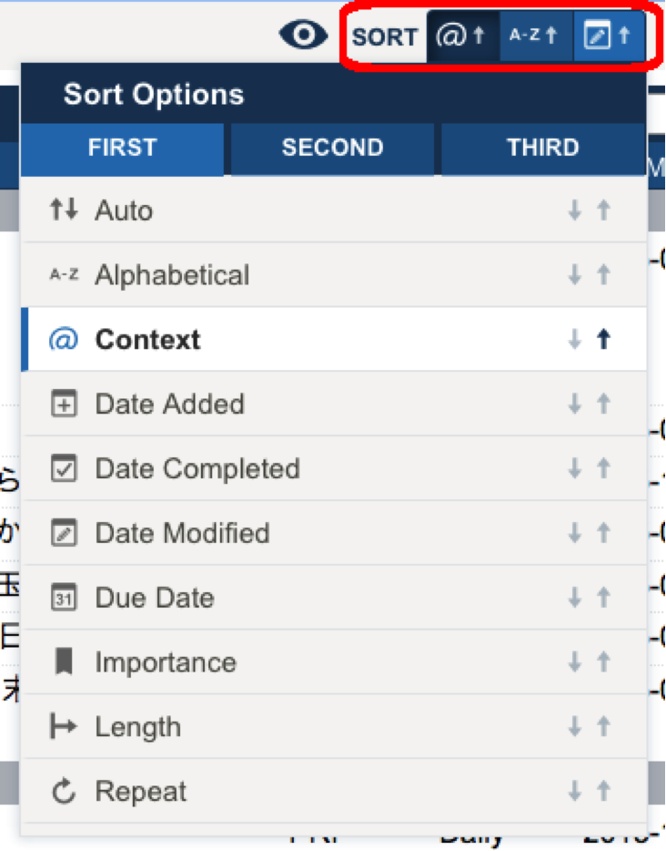The image size is (666, 851).
Task: Sort by Date Modified descending arrow
Action: (x=574, y=534)
